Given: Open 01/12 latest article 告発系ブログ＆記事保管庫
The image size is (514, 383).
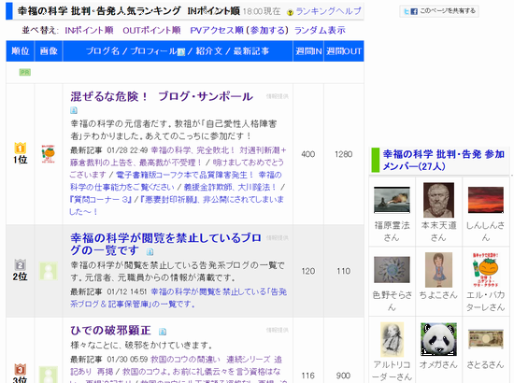Looking at the screenshot, I should click(178, 298).
